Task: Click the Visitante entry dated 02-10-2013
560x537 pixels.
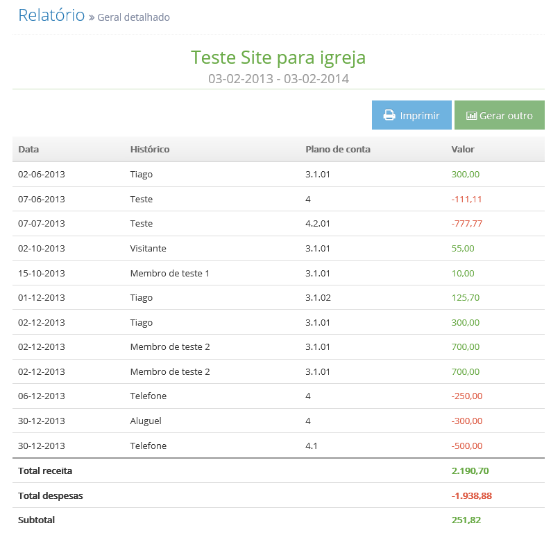Action: click(148, 248)
